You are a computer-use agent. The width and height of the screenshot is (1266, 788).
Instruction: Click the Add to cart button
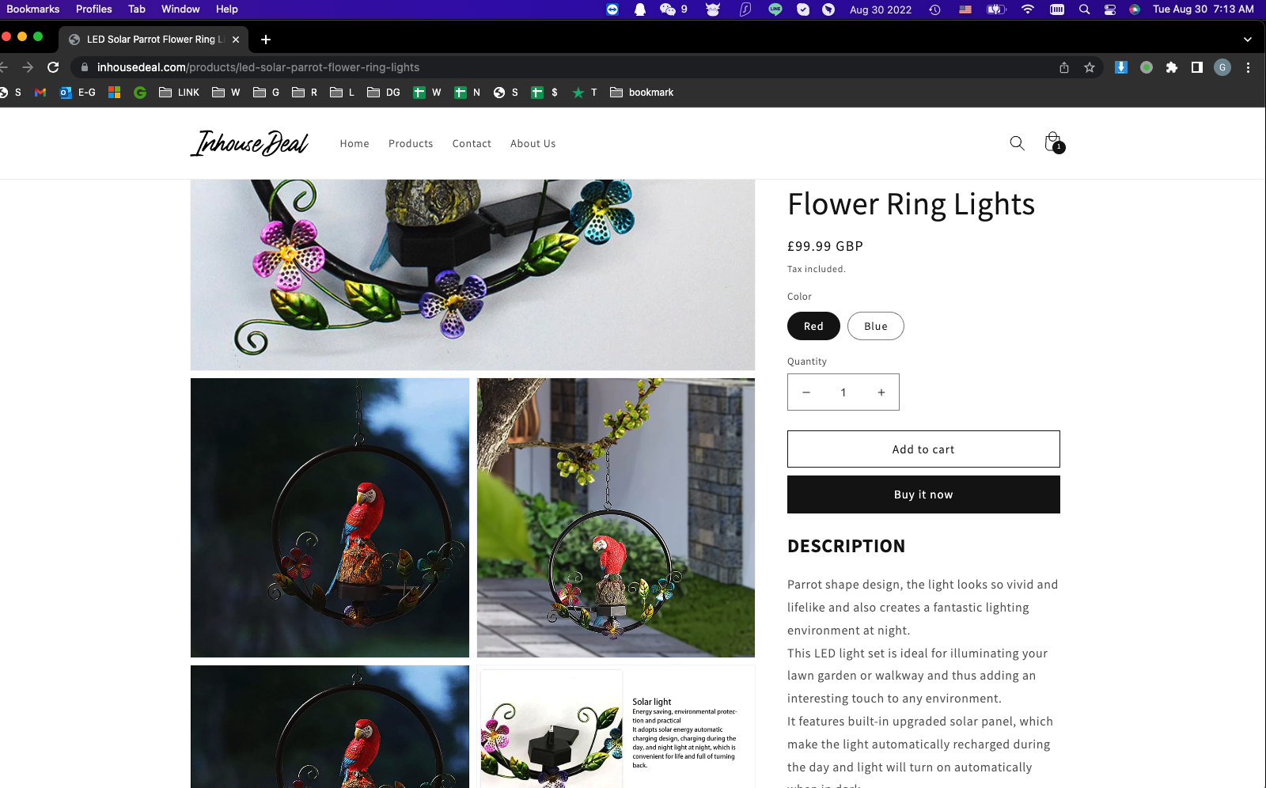coord(923,449)
